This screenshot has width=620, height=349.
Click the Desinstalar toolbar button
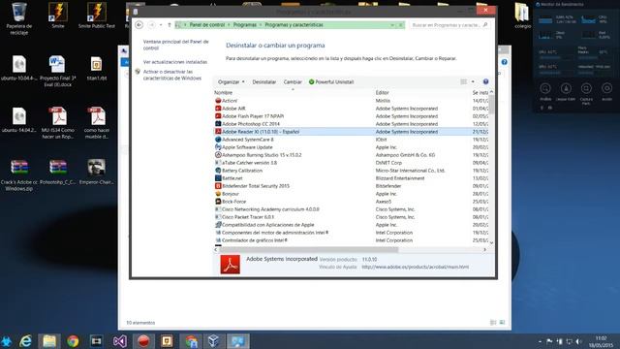264,81
